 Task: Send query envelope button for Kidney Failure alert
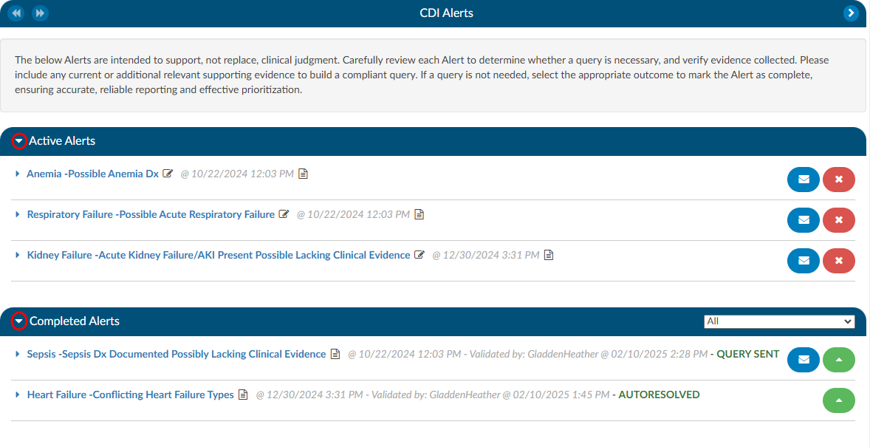pyautogui.click(x=804, y=260)
